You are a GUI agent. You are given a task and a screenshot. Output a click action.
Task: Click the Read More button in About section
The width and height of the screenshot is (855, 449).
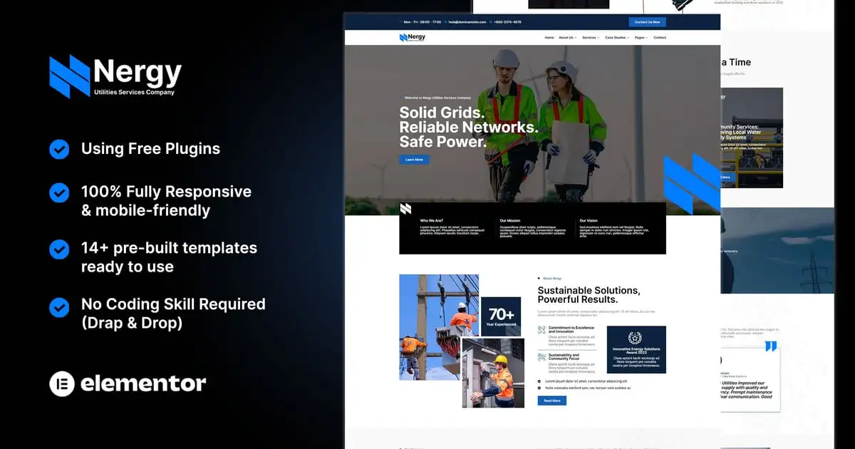click(551, 401)
